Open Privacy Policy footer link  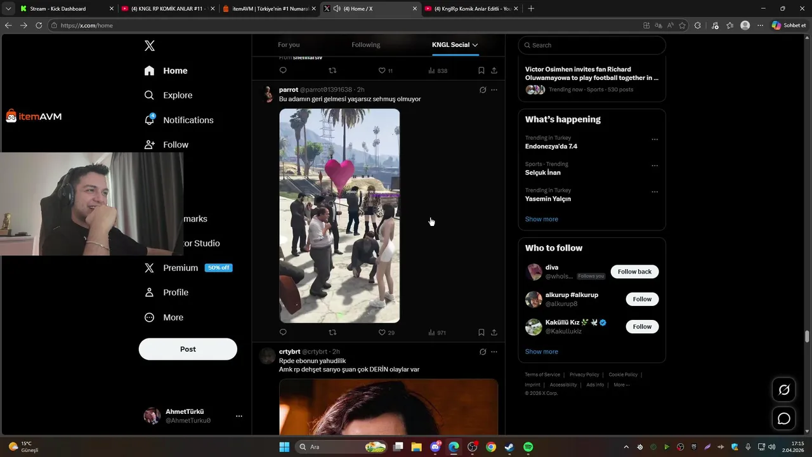pos(584,374)
